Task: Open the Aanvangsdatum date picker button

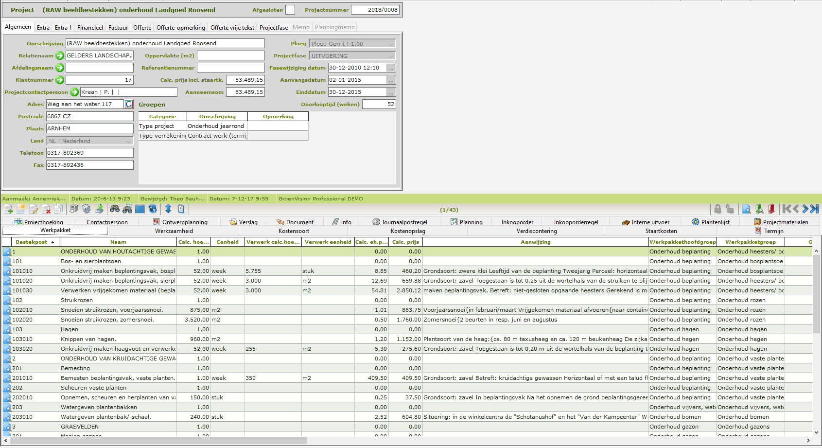Action: [x=391, y=80]
